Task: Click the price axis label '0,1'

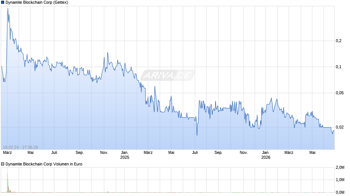Action: pos(338,67)
